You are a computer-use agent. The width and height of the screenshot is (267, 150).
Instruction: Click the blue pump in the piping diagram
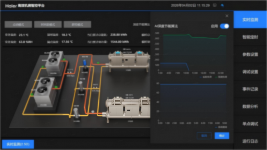tap(85, 63)
